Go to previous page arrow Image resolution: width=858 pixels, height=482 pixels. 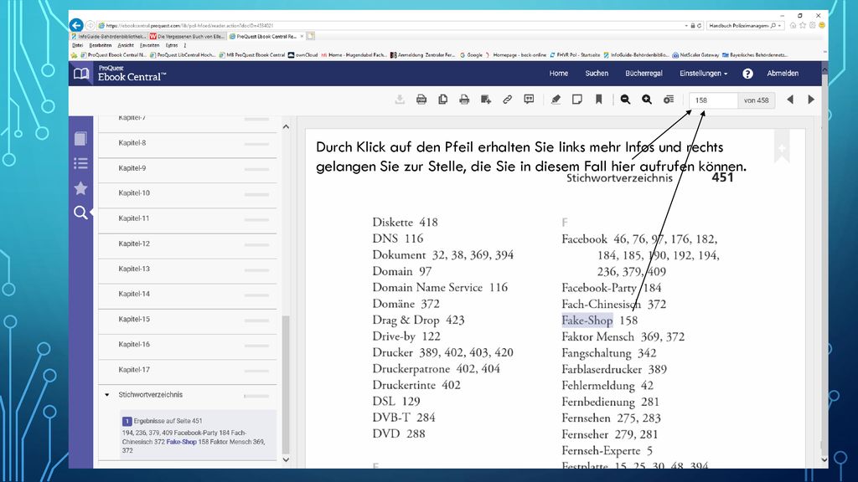coord(790,100)
